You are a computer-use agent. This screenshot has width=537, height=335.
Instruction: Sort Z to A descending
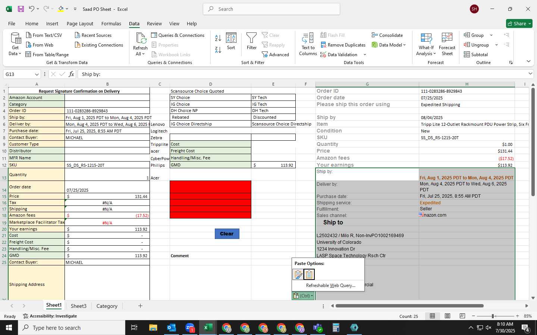click(218, 49)
